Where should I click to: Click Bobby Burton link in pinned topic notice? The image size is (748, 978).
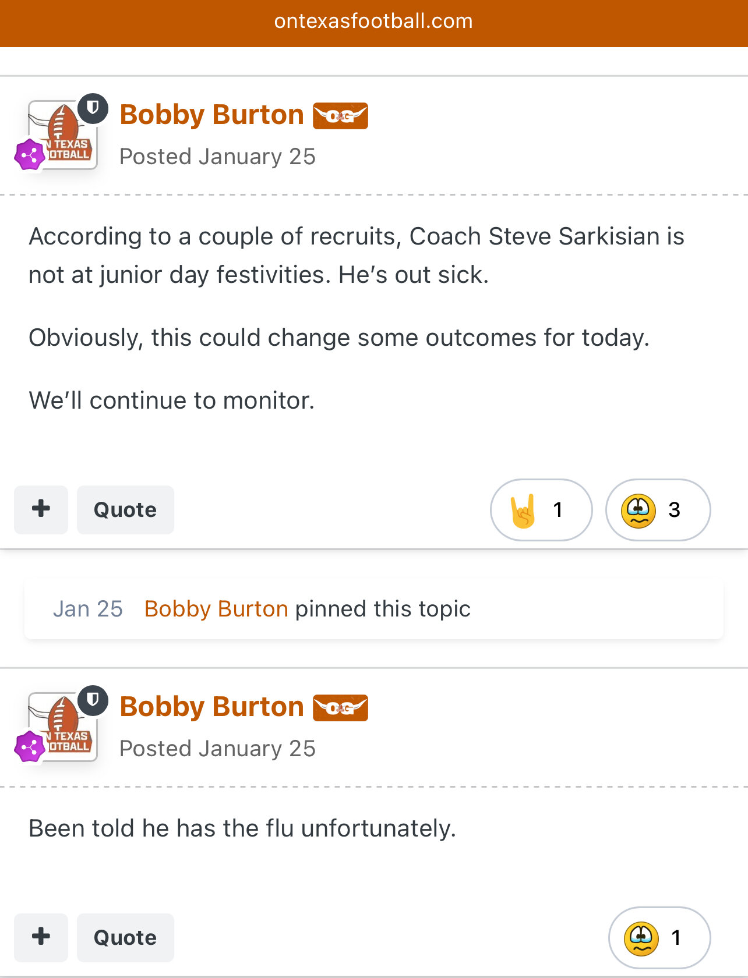point(216,609)
